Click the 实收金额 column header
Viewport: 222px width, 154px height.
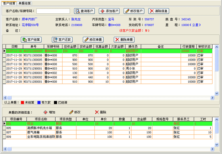point(86,46)
